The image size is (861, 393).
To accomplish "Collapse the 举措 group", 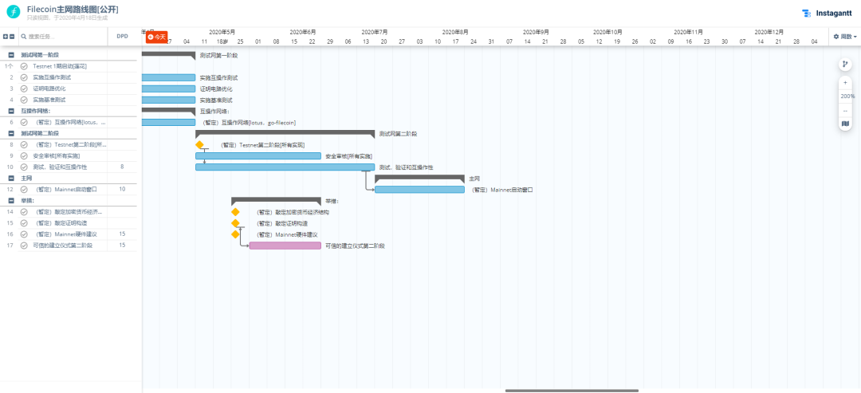I will coord(11,200).
